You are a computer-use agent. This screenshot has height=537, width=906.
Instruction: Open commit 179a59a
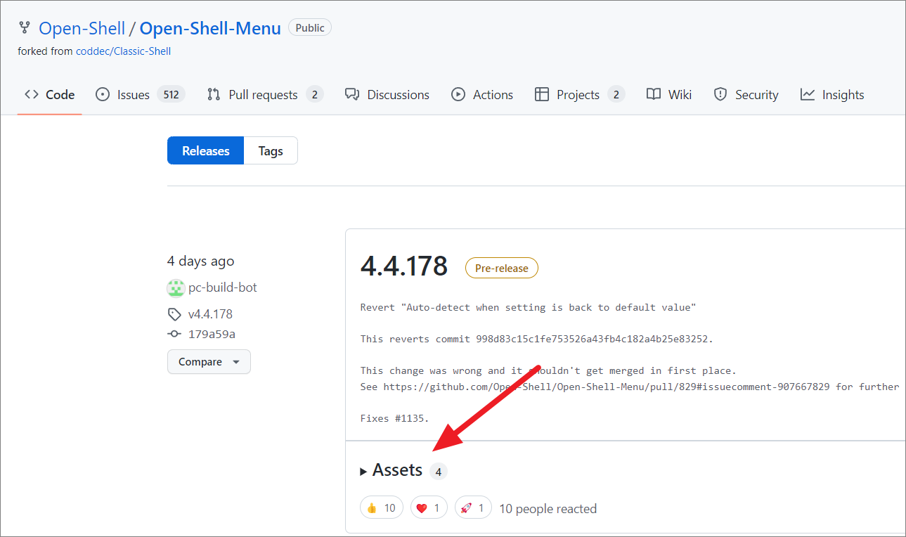[212, 335]
